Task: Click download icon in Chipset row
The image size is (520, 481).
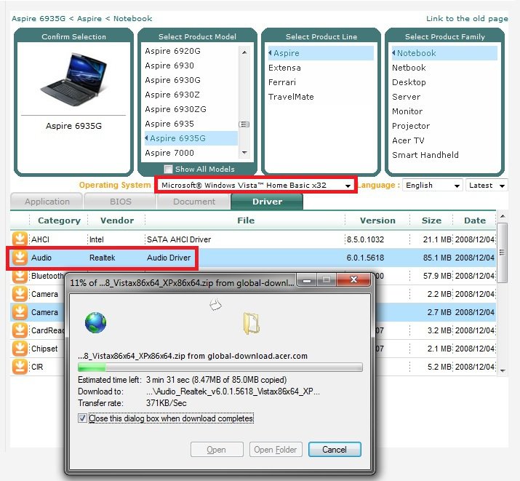Action: pyautogui.click(x=20, y=349)
